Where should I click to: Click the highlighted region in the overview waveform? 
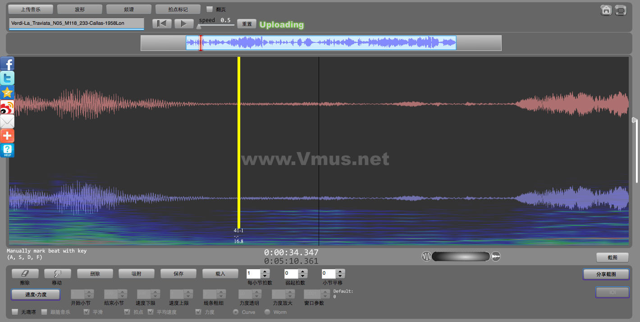click(x=321, y=43)
